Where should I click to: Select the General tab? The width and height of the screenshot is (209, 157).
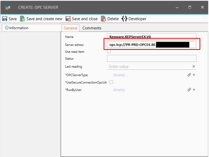70,28
